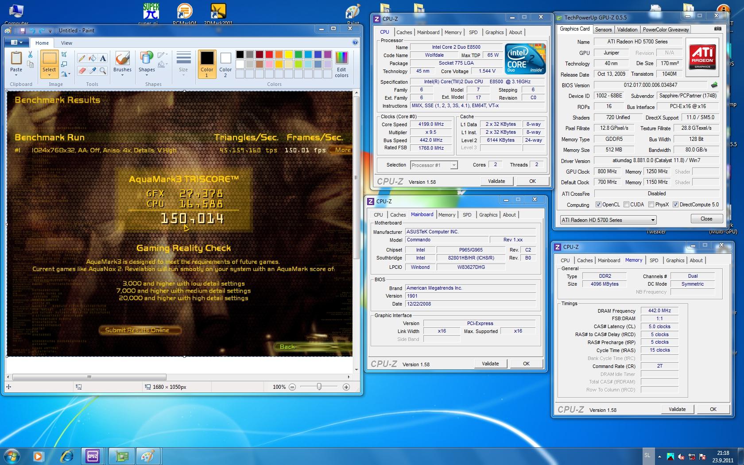Image resolution: width=744 pixels, height=465 pixels.
Task: Expand the Select tool dropdown arrow
Action: (49, 76)
